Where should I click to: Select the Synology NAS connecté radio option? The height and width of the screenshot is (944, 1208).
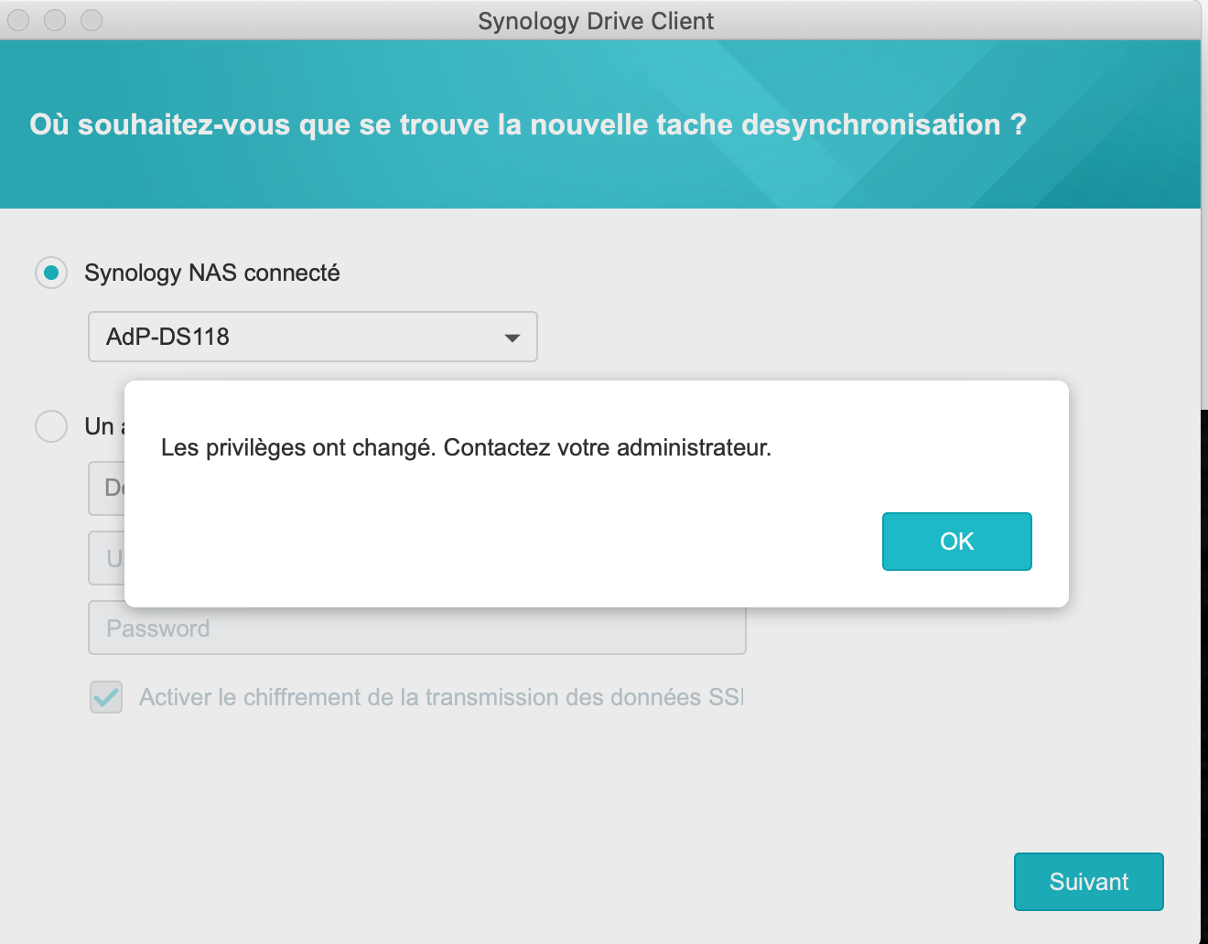[51, 273]
